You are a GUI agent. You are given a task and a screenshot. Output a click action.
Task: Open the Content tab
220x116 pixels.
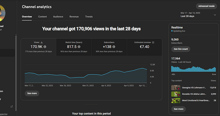[x=42, y=17]
